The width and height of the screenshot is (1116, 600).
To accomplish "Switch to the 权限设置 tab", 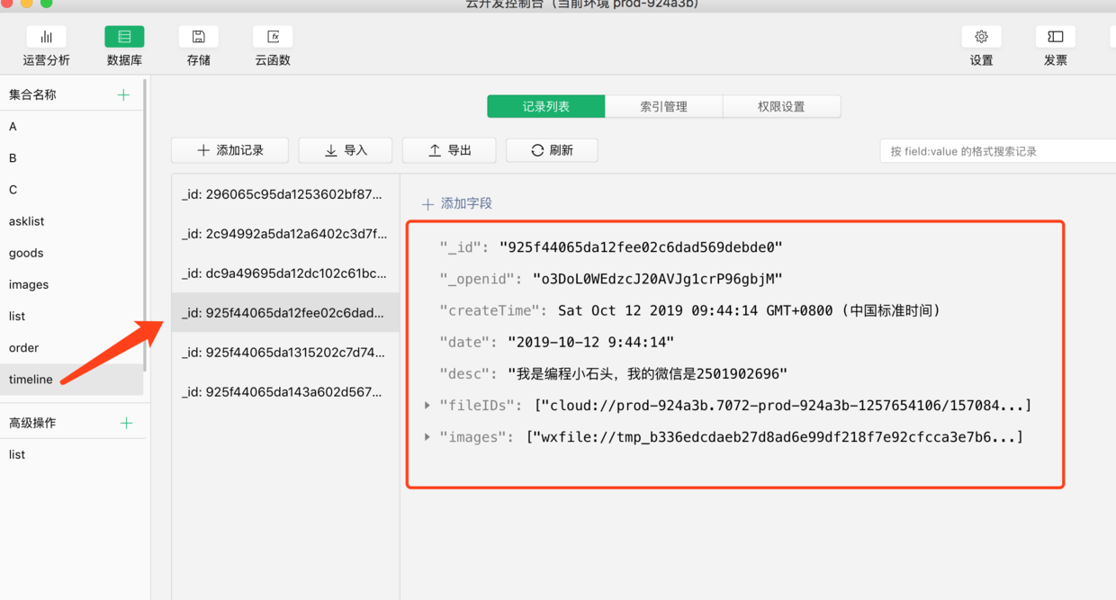I will [781, 106].
